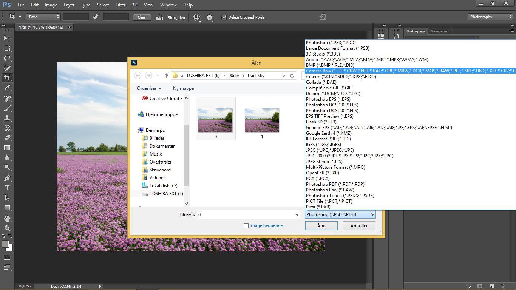Click the Straighten level icon
The image size is (516, 290).
click(159, 17)
